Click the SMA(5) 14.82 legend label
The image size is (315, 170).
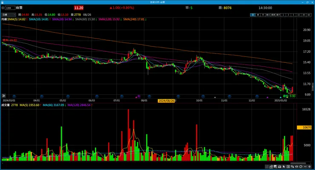(17, 20)
